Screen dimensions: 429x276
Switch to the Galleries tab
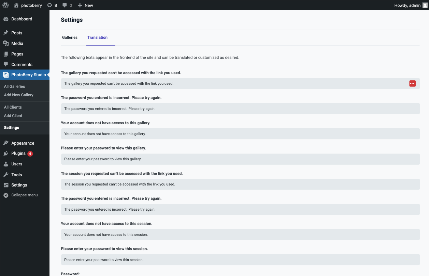(70, 37)
